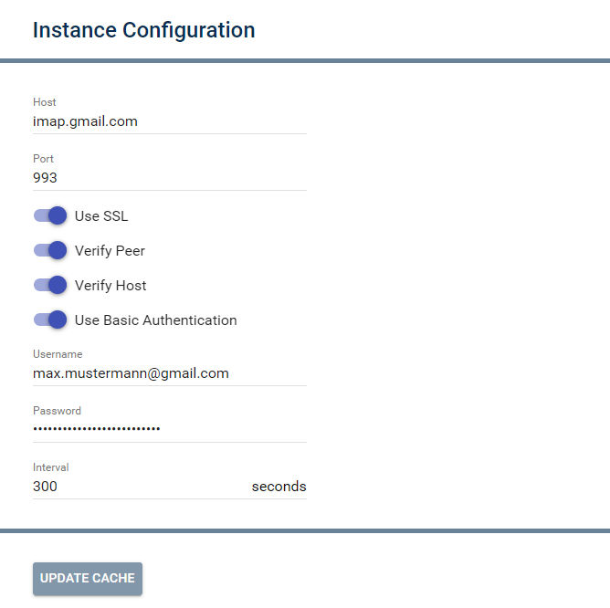Image resolution: width=610 pixels, height=608 pixels.
Task: Disable the Use SSL toggle switch
Action: coord(51,216)
